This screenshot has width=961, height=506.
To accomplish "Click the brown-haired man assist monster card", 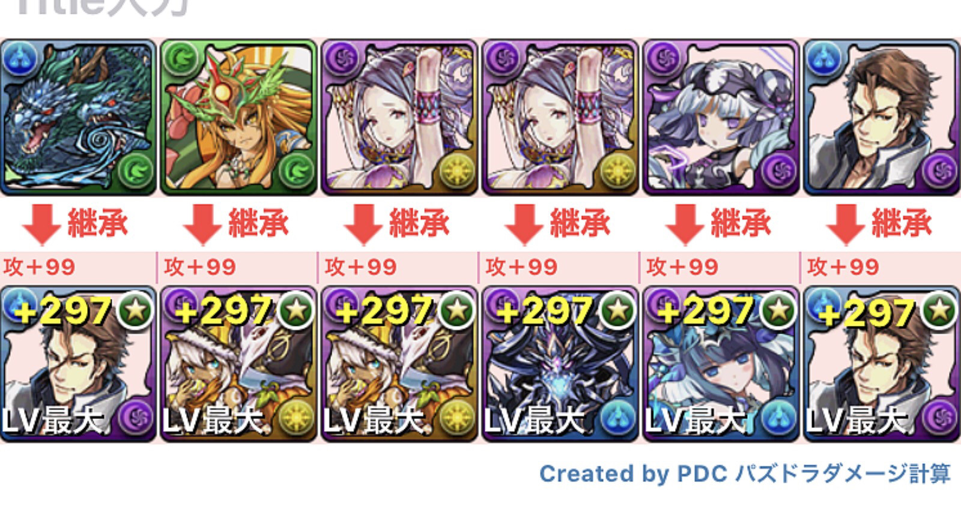I will [x=882, y=118].
